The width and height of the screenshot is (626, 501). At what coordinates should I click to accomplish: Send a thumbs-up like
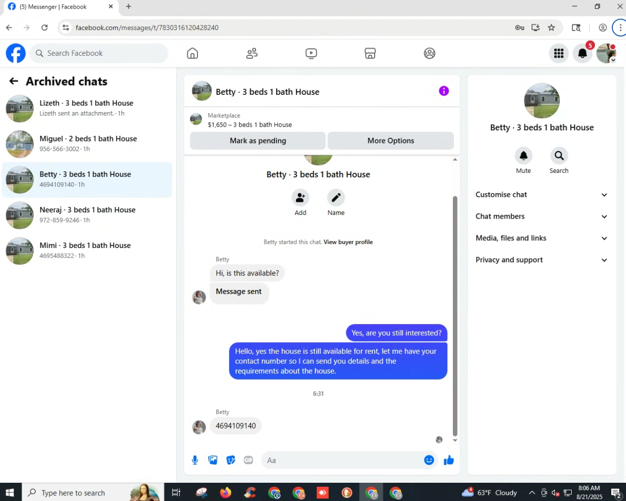(x=449, y=460)
